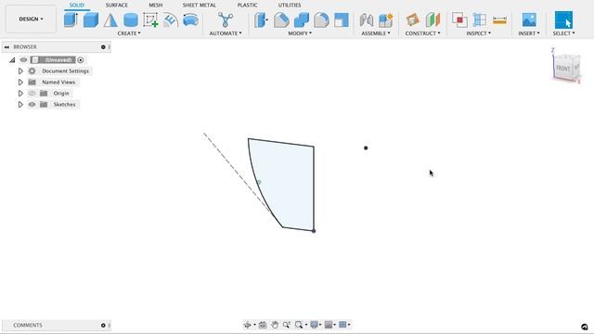Viewport: 594px width, 334px height.
Task: Open the INSERT dropdown menu
Action: (529, 33)
